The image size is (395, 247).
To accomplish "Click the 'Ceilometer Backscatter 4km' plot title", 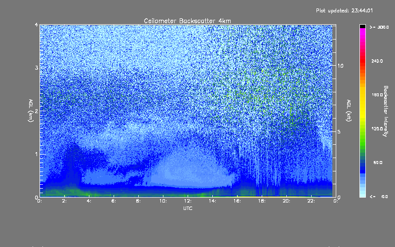I will click(x=187, y=21).
